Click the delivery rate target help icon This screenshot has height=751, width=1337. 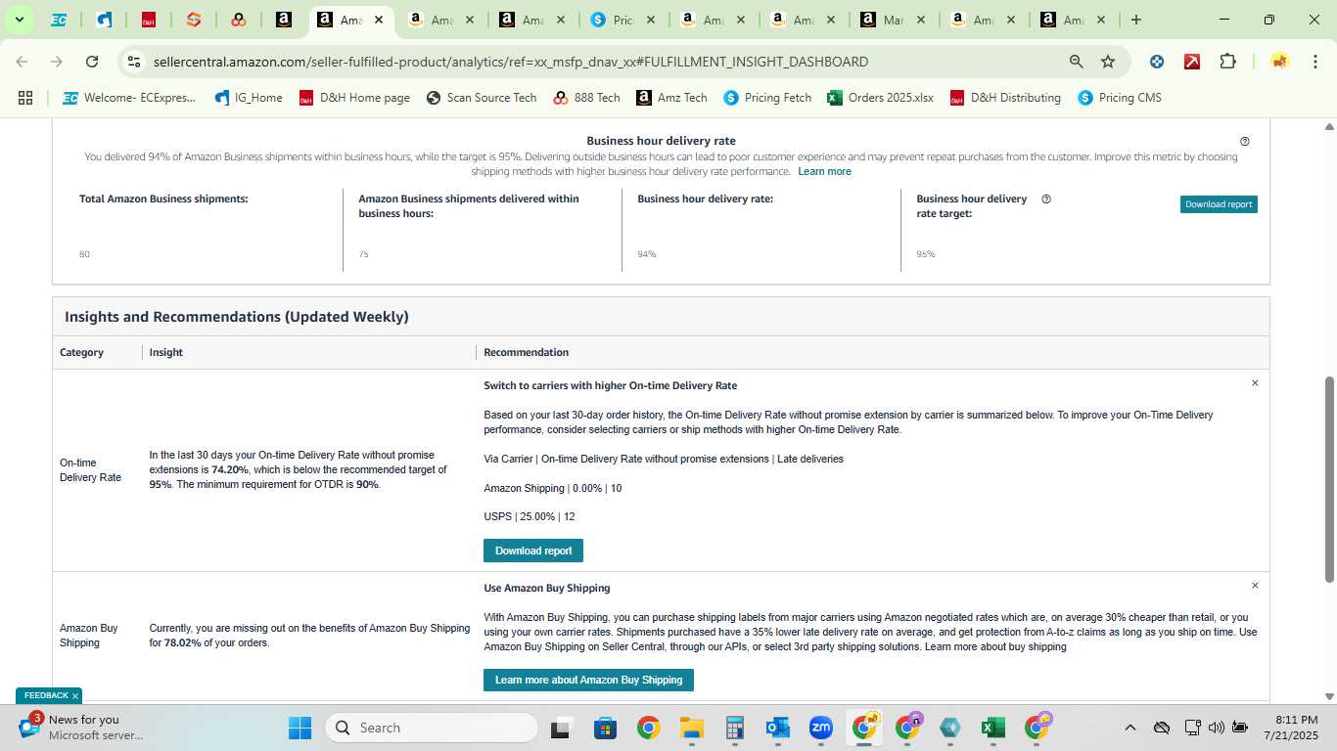tap(1046, 199)
